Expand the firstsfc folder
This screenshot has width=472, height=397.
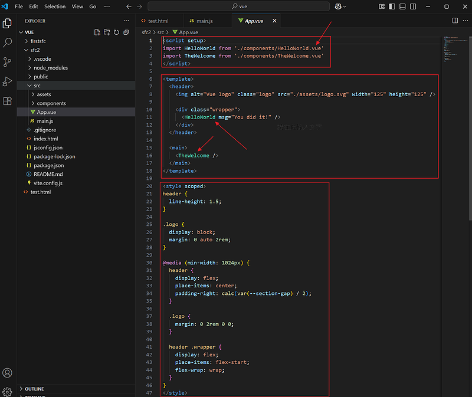click(39, 41)
